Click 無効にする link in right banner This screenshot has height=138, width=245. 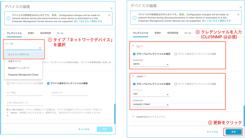coord(225,21)
